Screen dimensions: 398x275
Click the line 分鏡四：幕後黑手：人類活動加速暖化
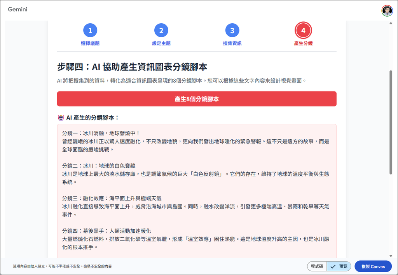click(x=106, y=231)
